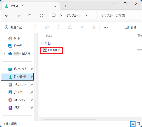Viewport: 142px width, 127px height.
Task: Open the three-dots more options menu
Action: click(x=106, y=27)
